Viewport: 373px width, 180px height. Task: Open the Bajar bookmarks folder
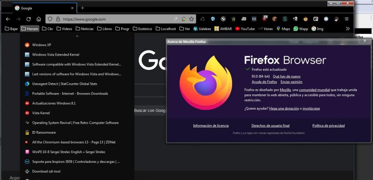11,29
